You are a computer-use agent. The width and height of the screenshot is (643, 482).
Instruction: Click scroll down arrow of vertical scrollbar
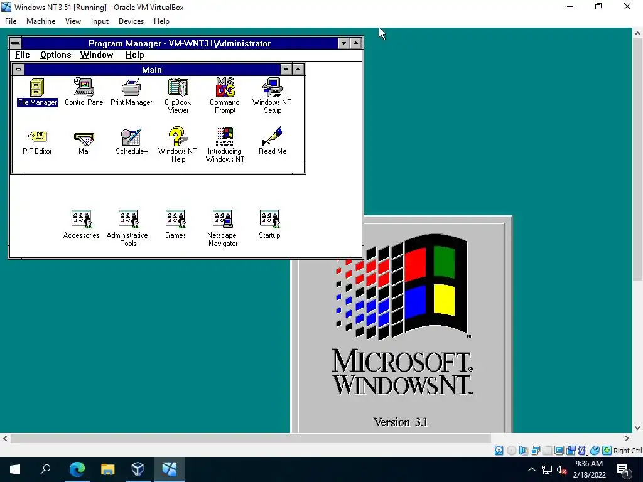[x=638, y=428]
